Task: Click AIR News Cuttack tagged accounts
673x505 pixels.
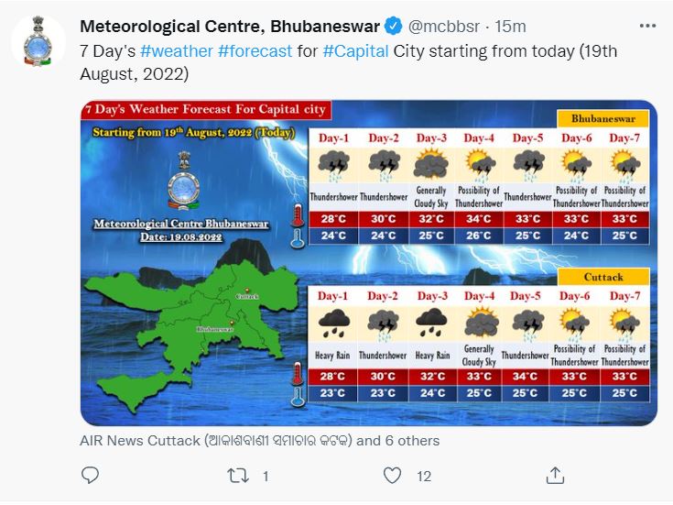Action: click(260, 441)
